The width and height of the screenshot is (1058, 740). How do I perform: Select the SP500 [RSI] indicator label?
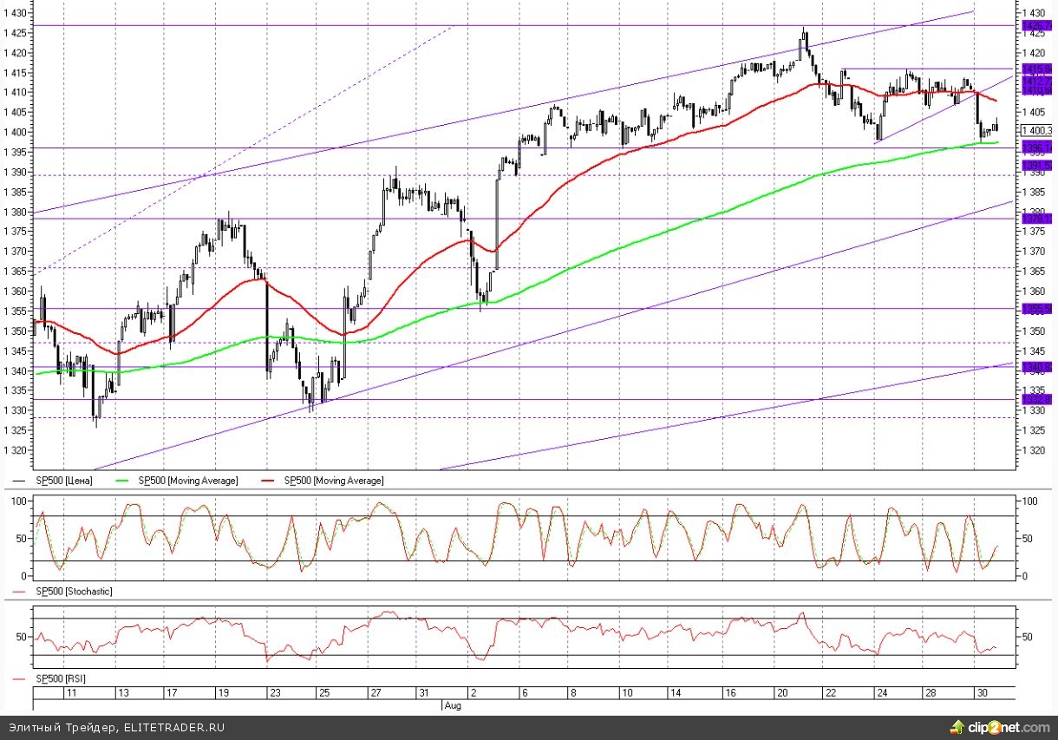(60, 678)
